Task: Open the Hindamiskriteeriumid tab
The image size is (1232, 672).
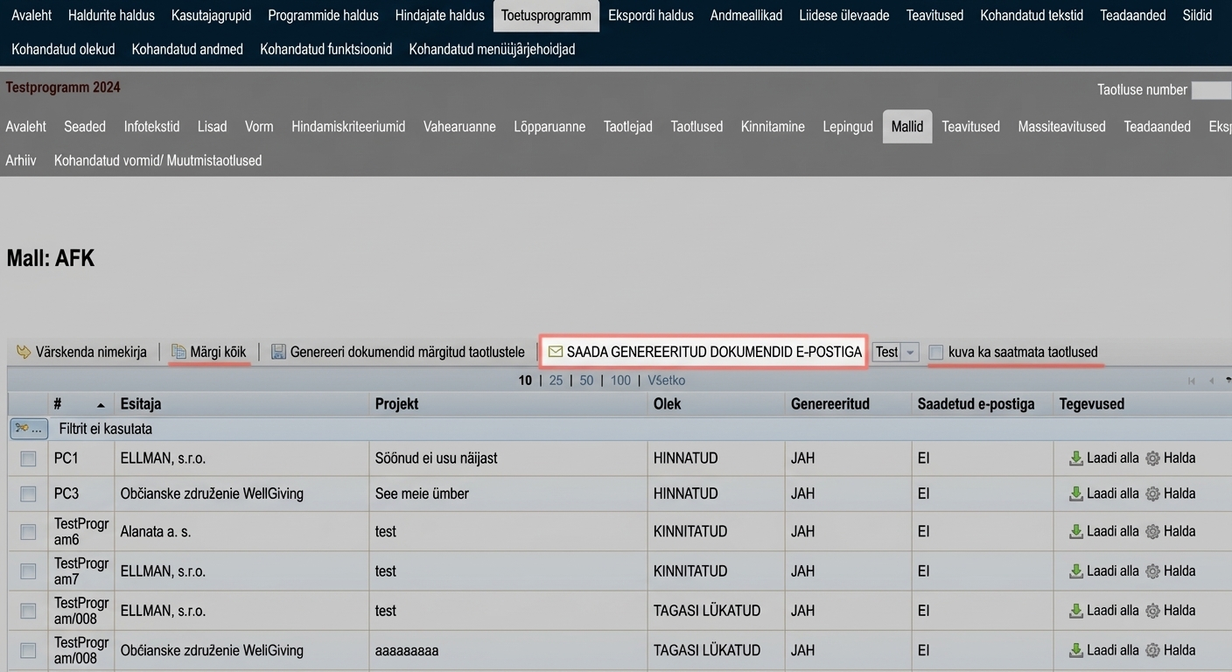Action: coord(348,126)
